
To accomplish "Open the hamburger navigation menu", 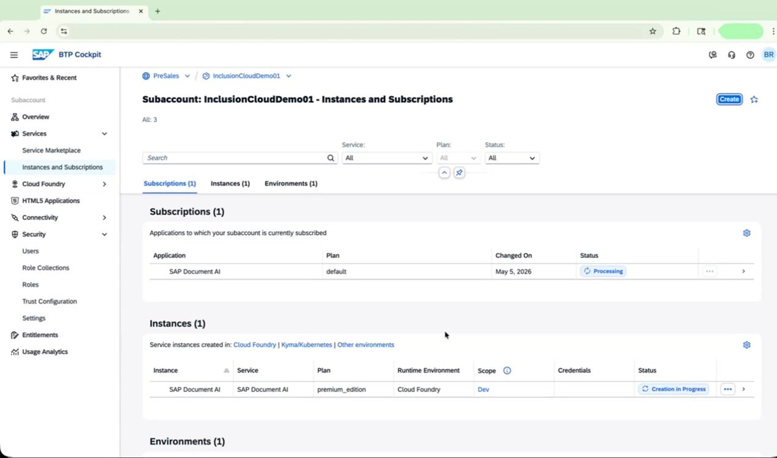I will (14, 54).
